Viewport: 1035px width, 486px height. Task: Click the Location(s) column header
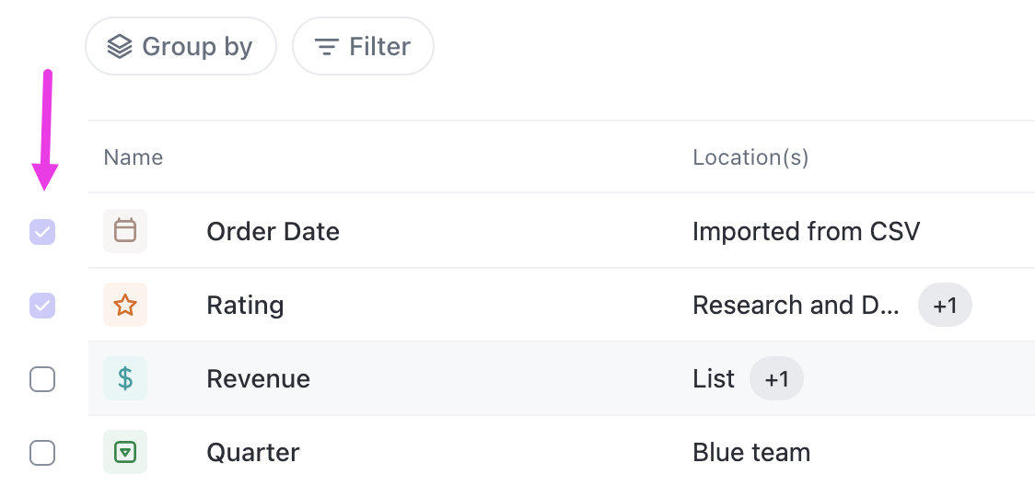(750, 157)
